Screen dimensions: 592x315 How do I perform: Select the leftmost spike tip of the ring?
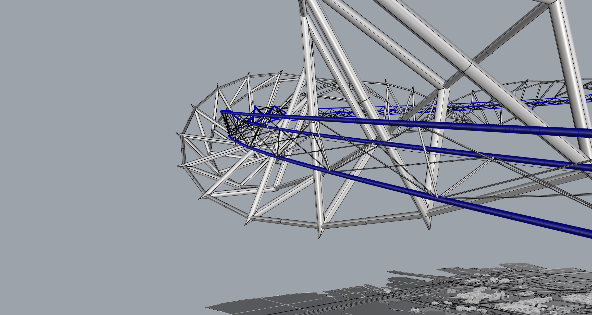(x=177, y=133)
